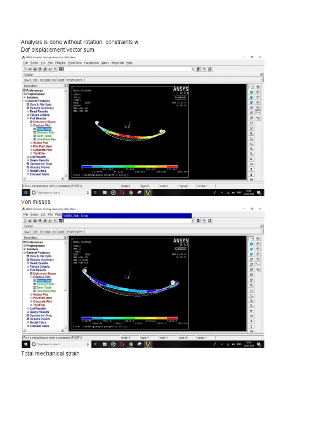The image size is (317, 423).
Task: Click QUIT button in upper displacement window
Action: [61, 80]
